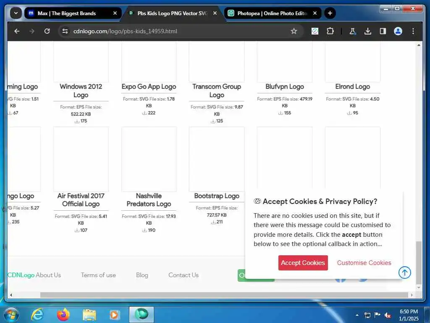Click the Bootstrap logo thumbnail

coord(217,159)
